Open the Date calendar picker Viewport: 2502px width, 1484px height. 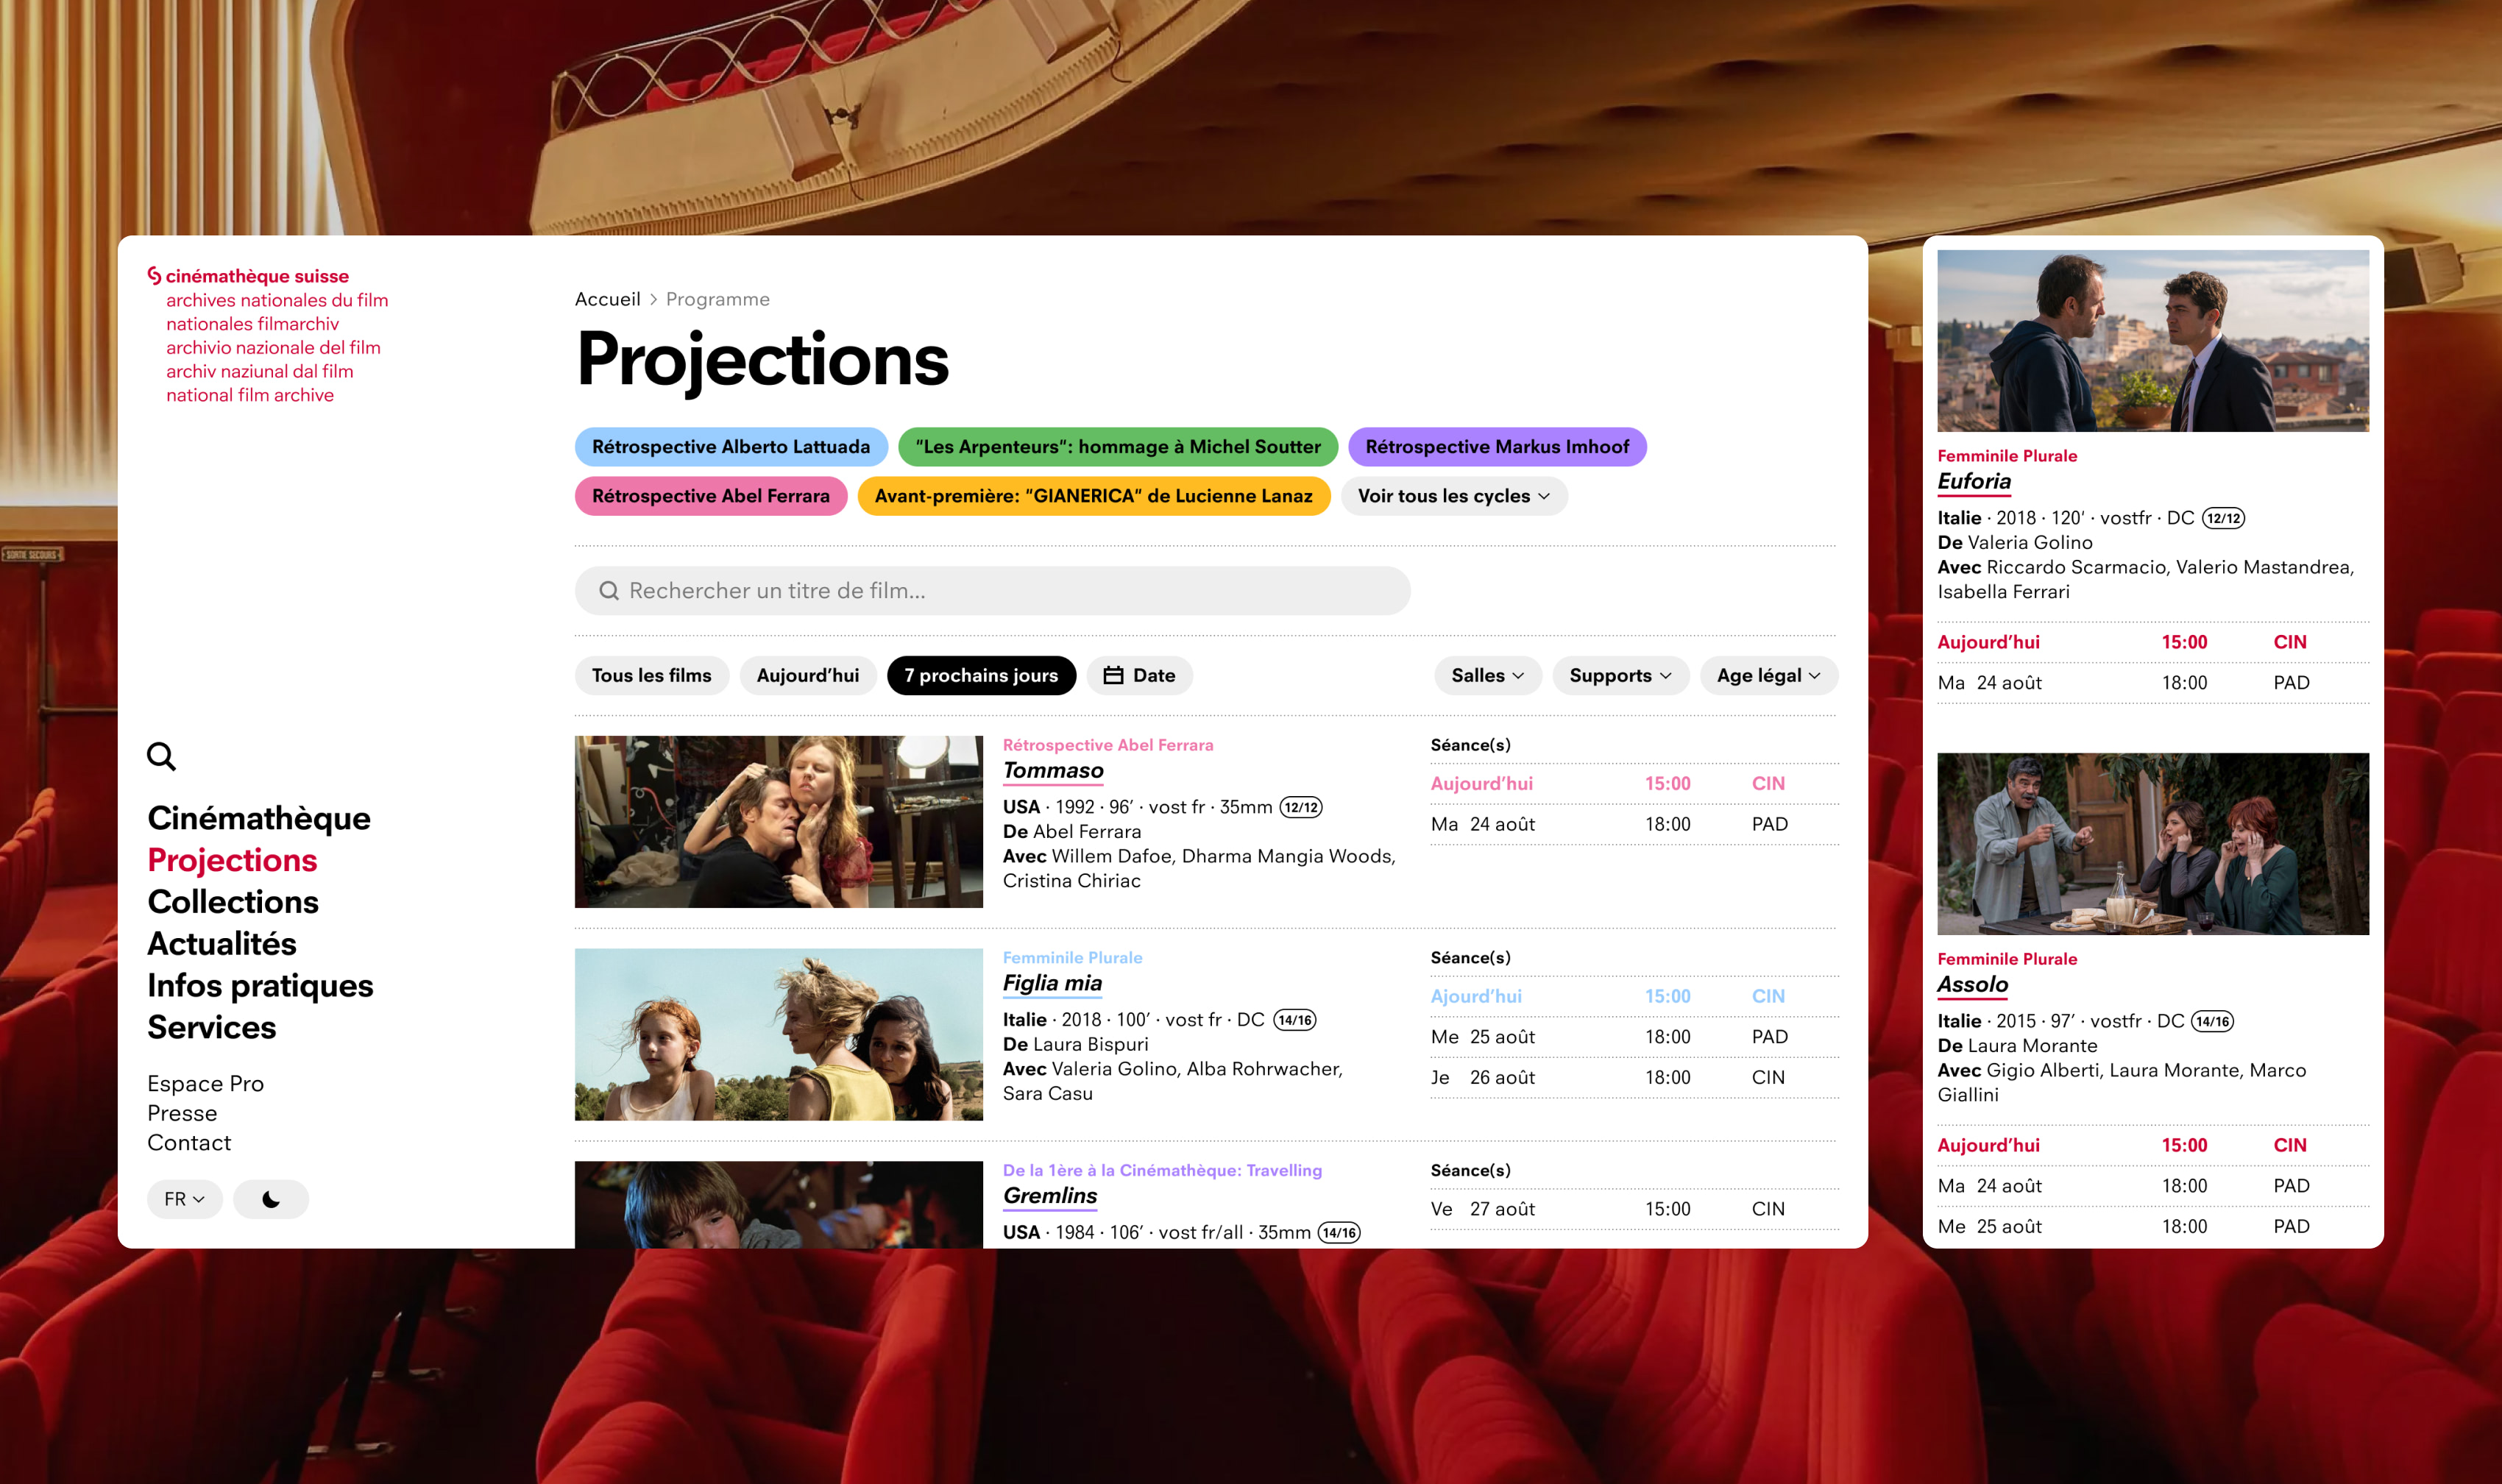(1139, 676)
